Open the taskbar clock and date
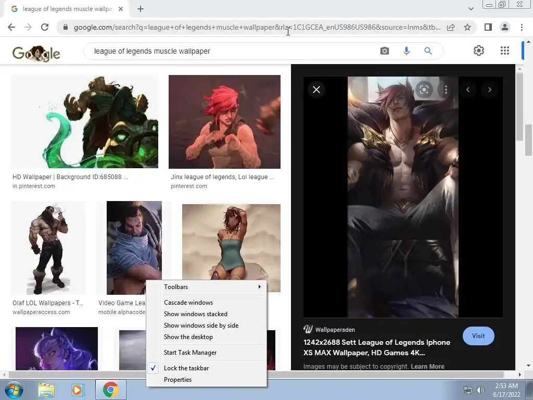Image resolution: width=533 pixels, height=400 pixels. coord(506,390)
